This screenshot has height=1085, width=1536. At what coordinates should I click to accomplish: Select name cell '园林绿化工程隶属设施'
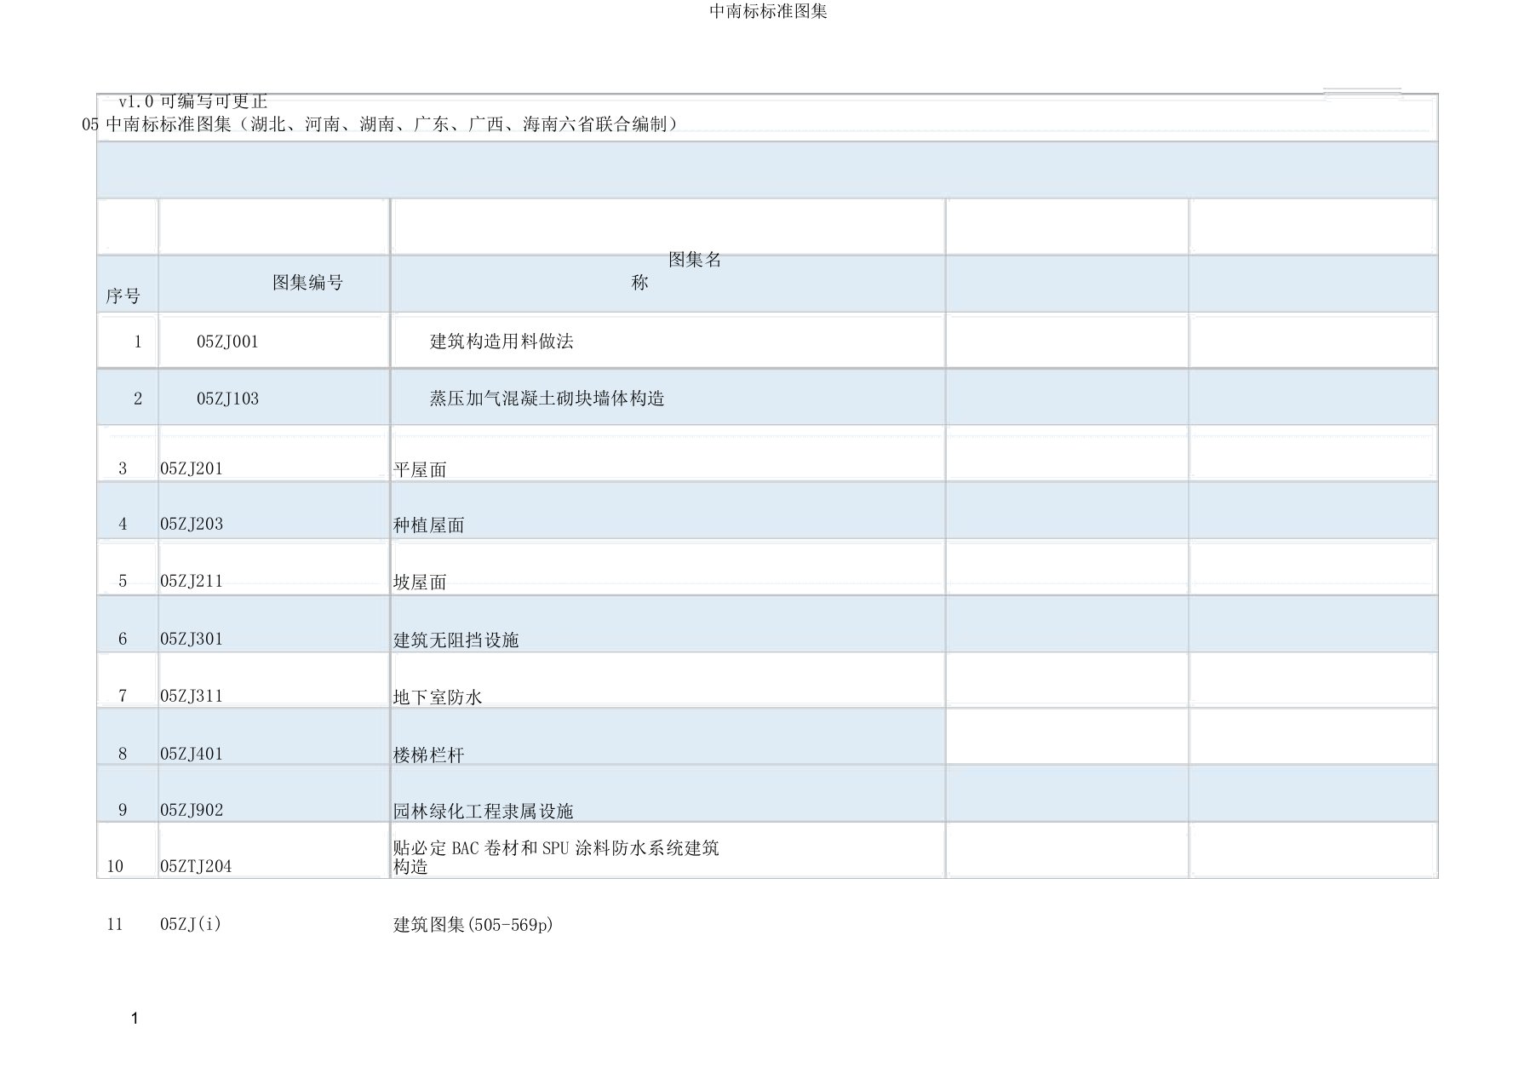[484, 812]
